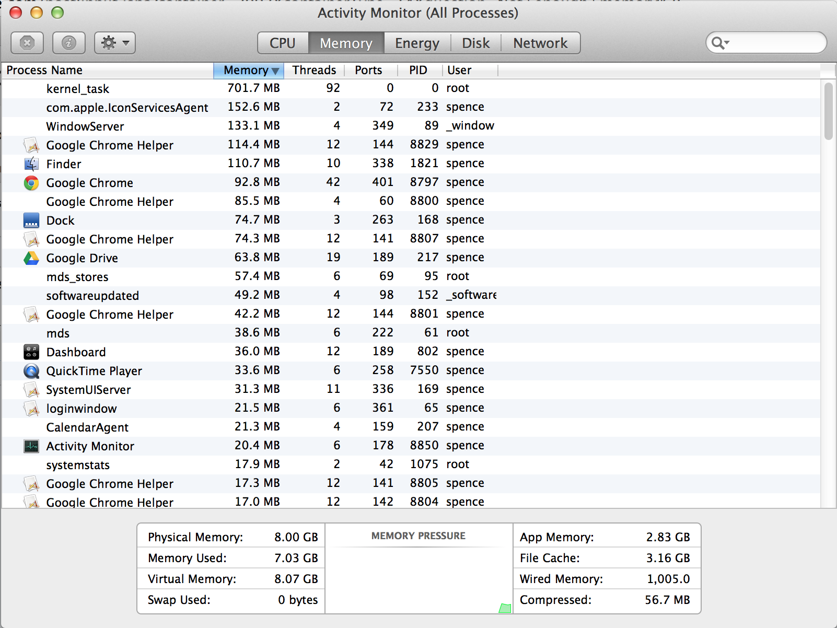The height and width of the screenshot is (628, 837).
Task: Click the App Memory 2.83 GB value
Action: pos(668,537)
